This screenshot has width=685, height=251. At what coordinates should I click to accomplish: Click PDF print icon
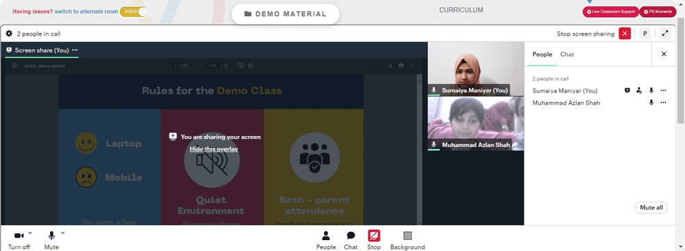(x=401, y=66)
